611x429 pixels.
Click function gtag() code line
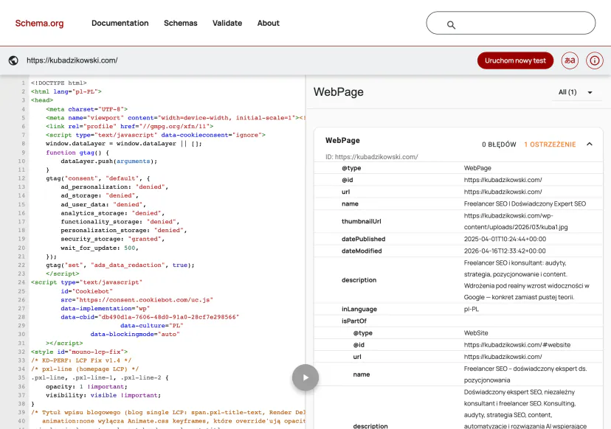click(77, 152)
